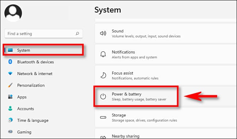This screenshot has height=139, width=237.
Task: Select System in the sidebar
Action: tap(43, 50)
